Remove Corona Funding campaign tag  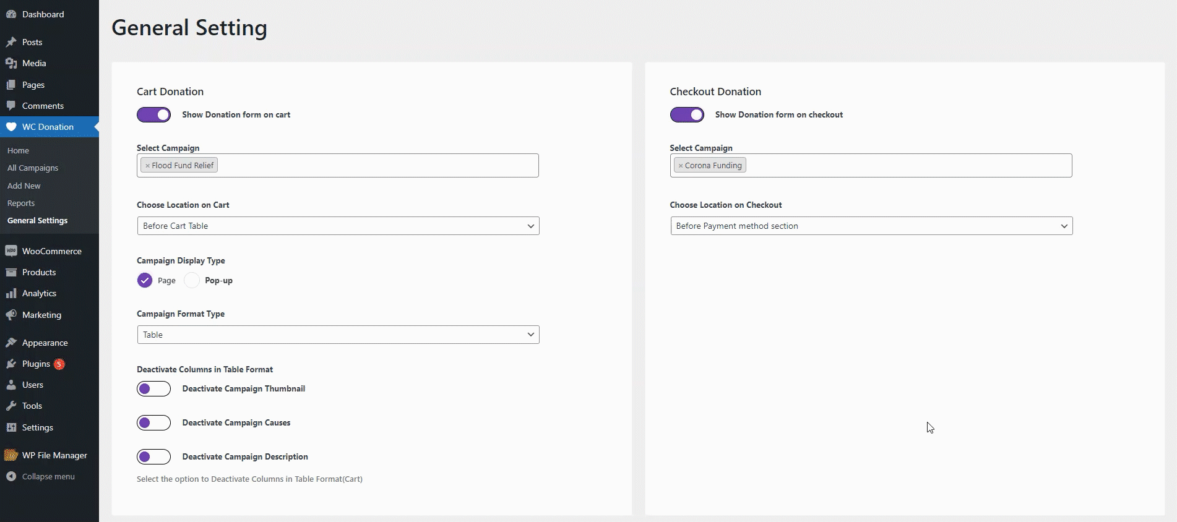coord(681,166)
